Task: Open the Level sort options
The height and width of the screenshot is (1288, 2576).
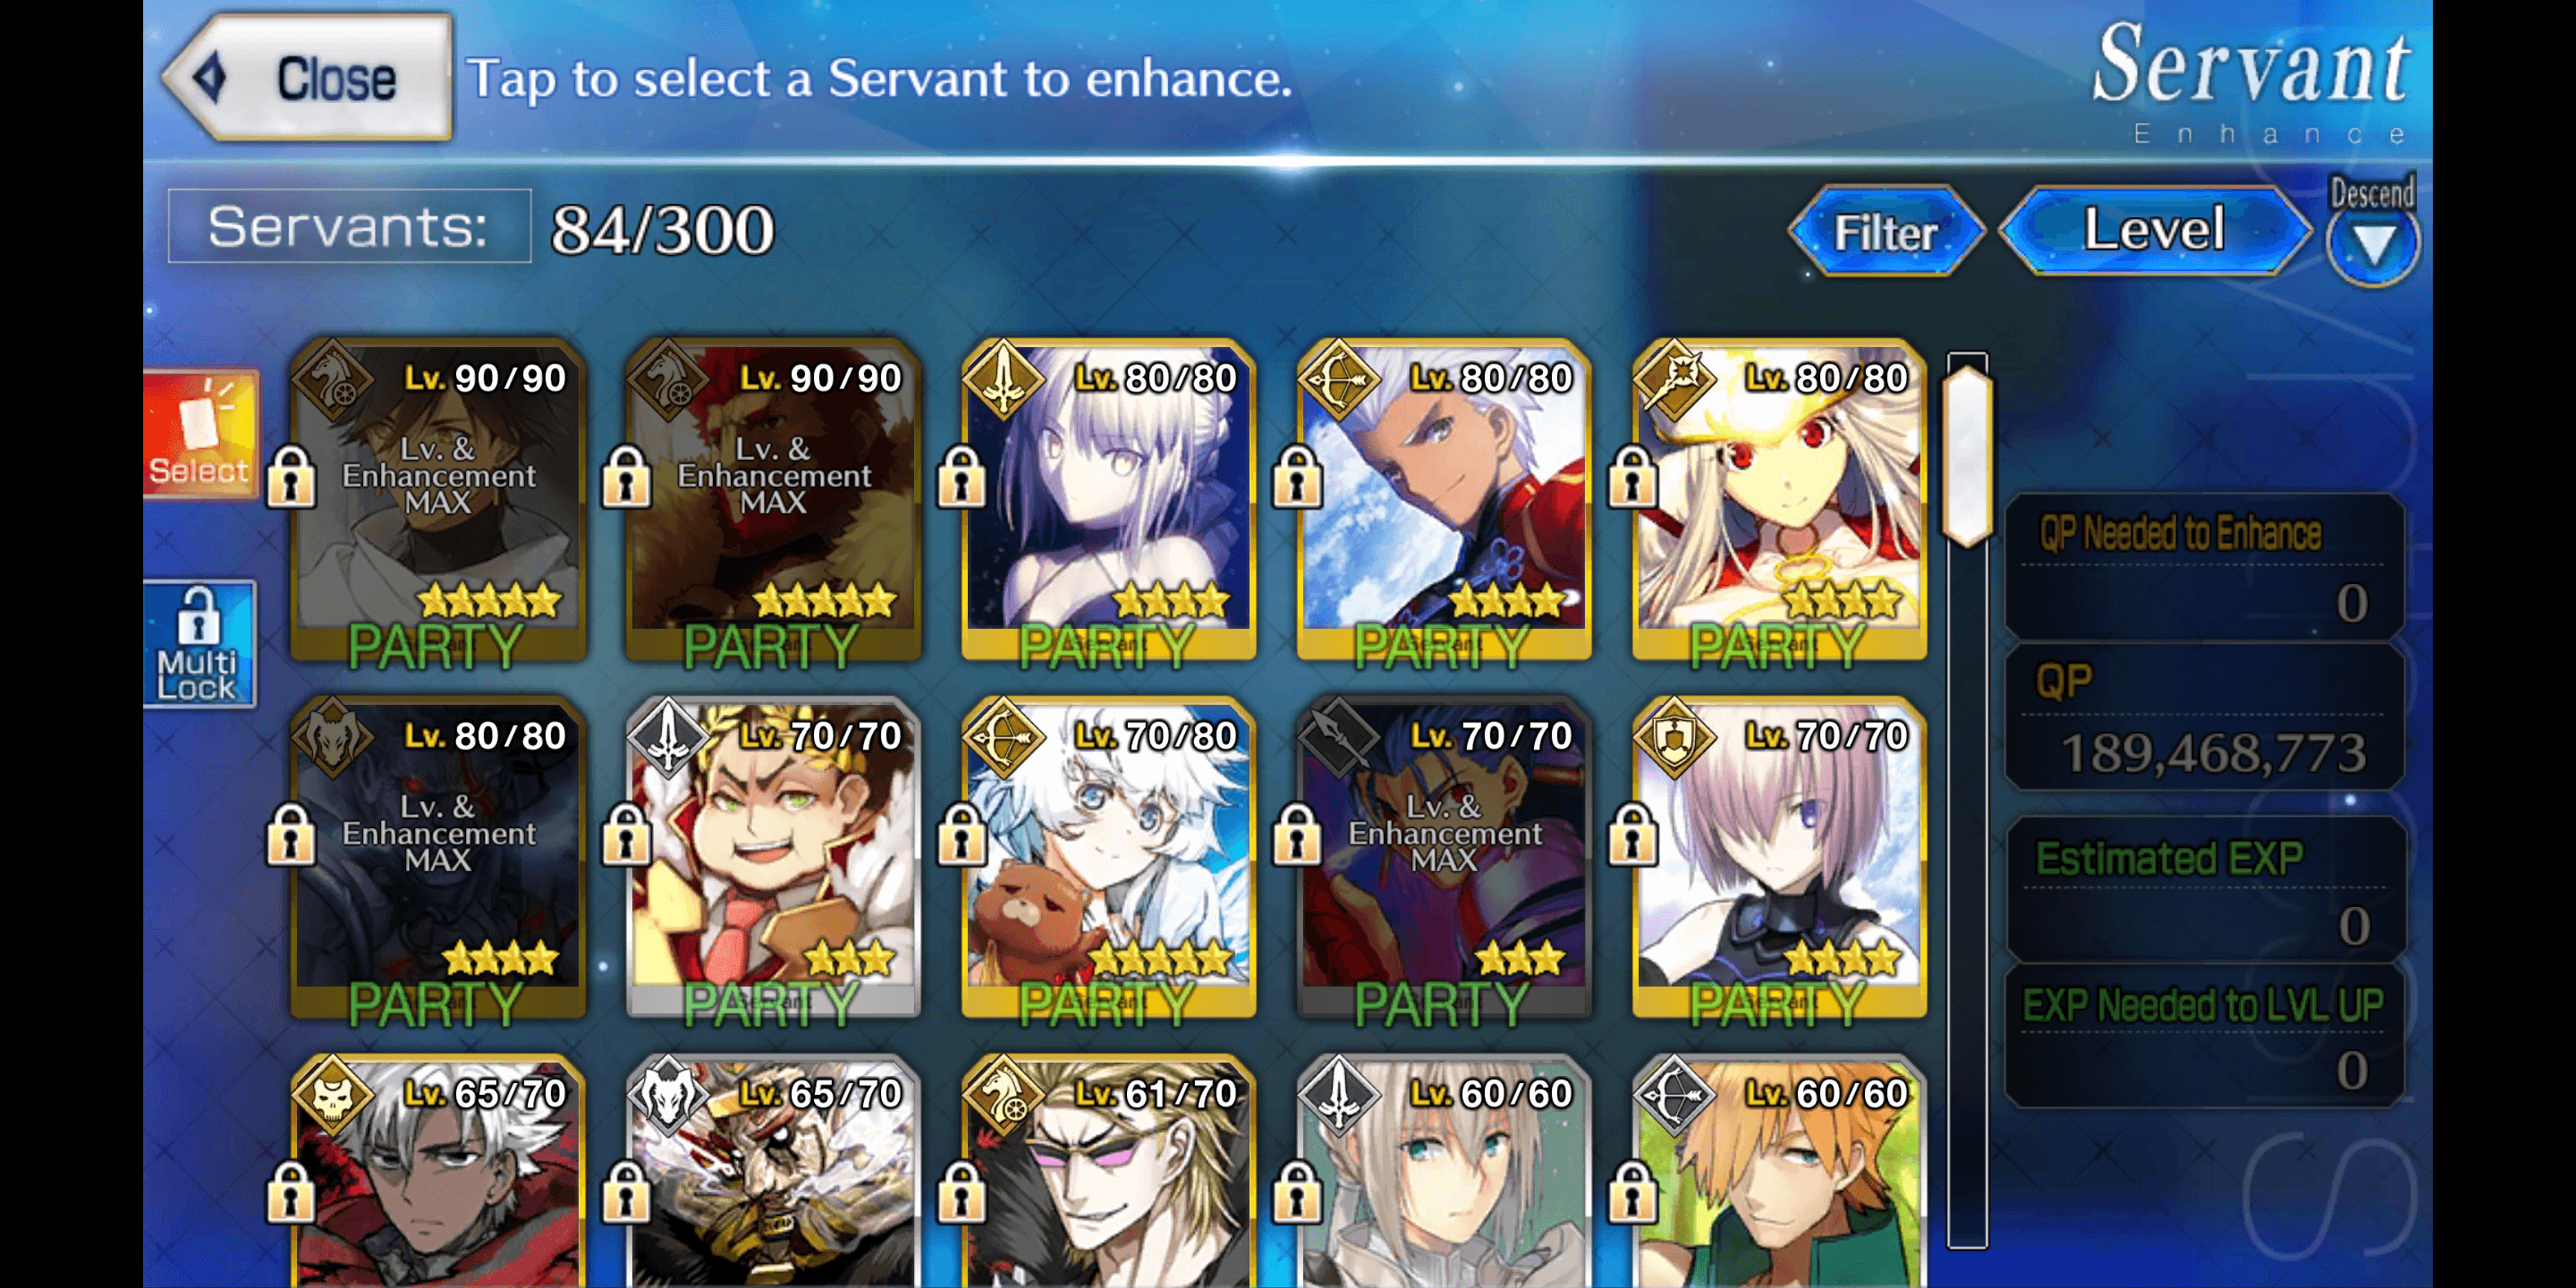Action: point(2154,230)
